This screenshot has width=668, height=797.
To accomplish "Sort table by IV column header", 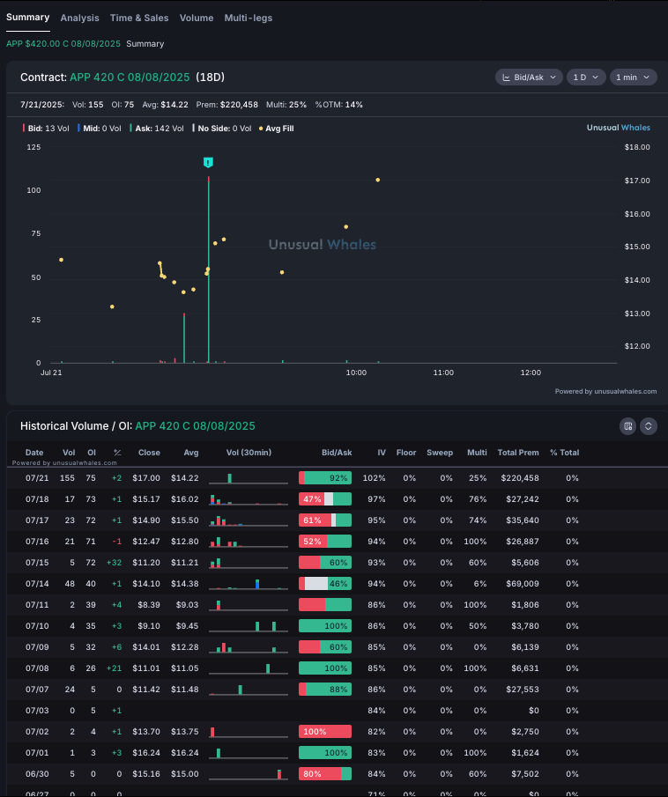I will coord(382,453).
